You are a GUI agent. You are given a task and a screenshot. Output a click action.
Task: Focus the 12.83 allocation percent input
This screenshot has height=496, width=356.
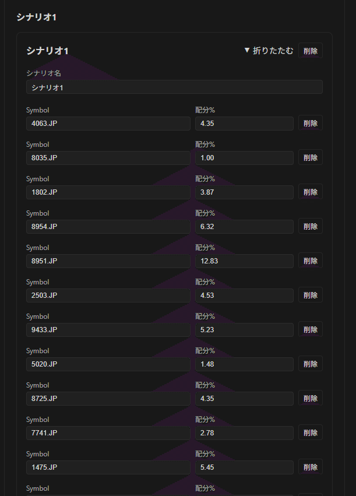coord(244,261)
